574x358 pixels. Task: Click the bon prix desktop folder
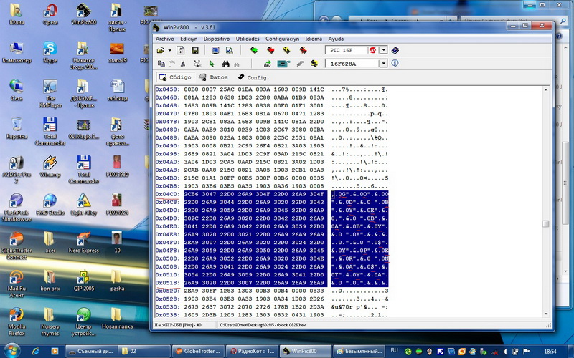click(x=50, y=281)
